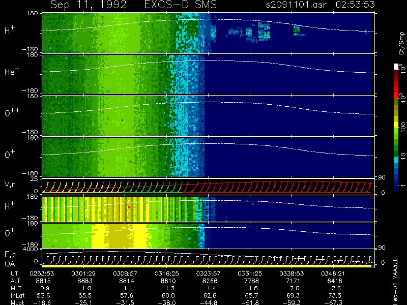Select the O++ panel label
This screenshot has width=407, height=305.
pyautogui.click(x=12, y=112)
